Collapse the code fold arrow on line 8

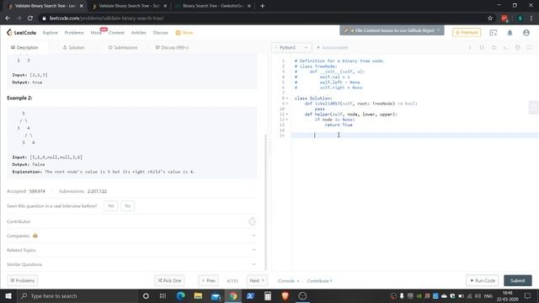287,98
